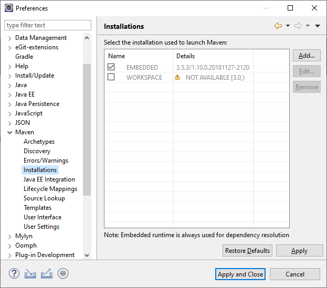327x288 pixels.
Task: Click Restore Defaults
Action: 247,250
